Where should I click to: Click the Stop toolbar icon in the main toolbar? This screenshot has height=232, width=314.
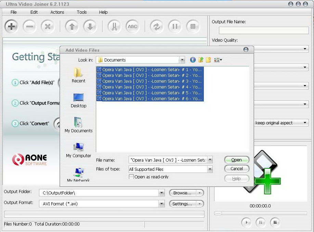193,26
